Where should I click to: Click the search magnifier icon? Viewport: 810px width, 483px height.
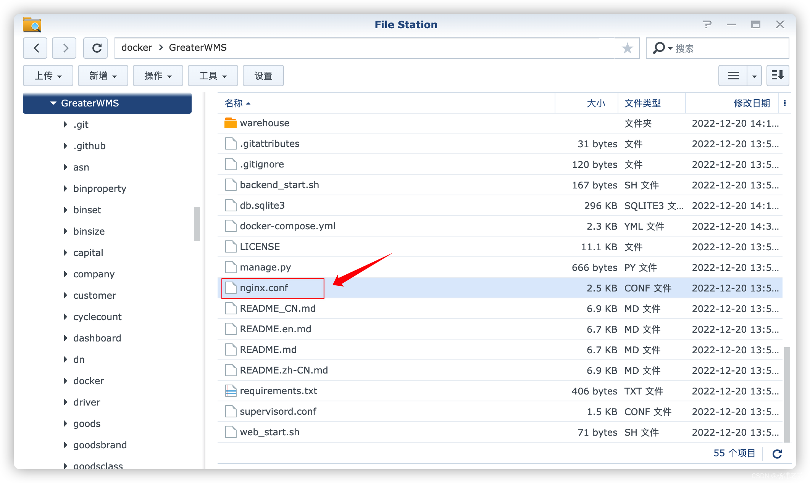click(659, 48)
